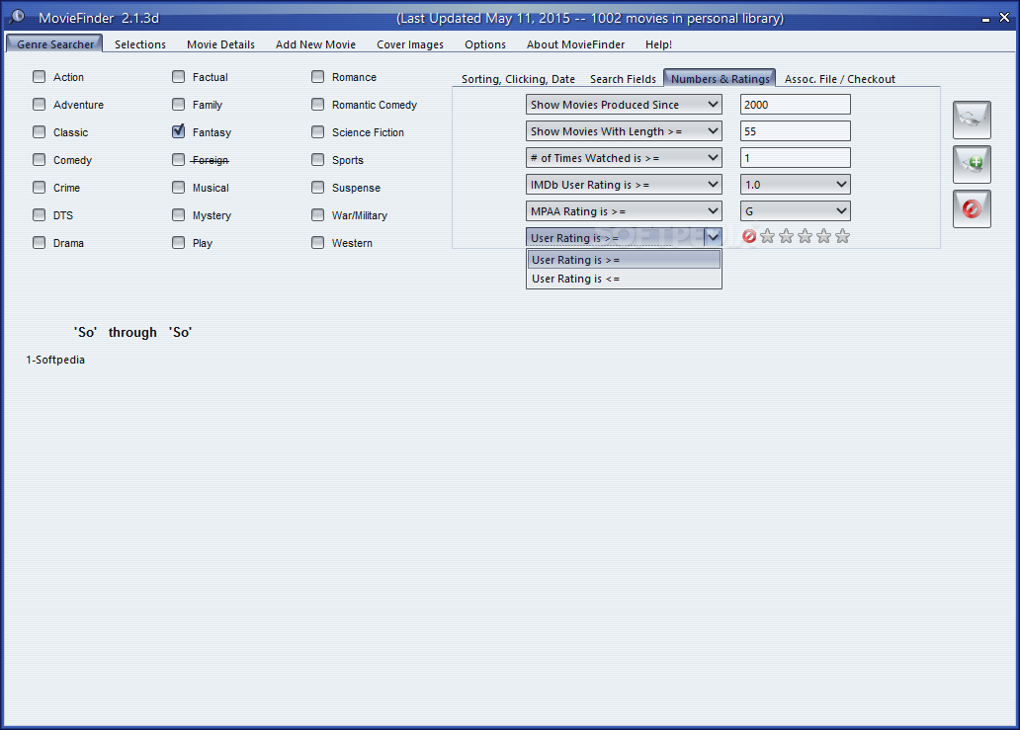Click the movie length field 55
Viewport: 1020px width, 730px height.
click(795, 130)
